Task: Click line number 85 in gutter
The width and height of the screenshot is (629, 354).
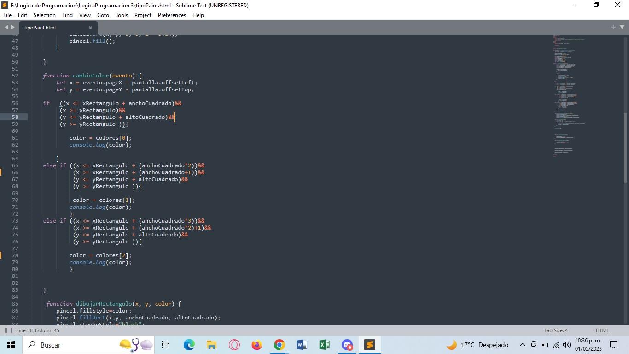Action: [15, 304]
